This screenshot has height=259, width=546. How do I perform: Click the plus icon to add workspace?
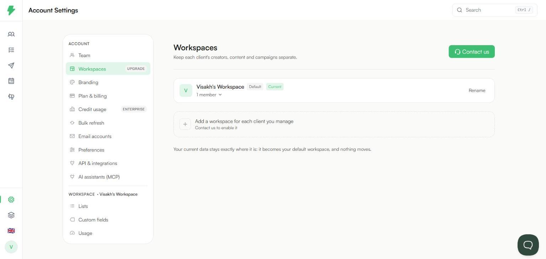(x=185, y=124)
